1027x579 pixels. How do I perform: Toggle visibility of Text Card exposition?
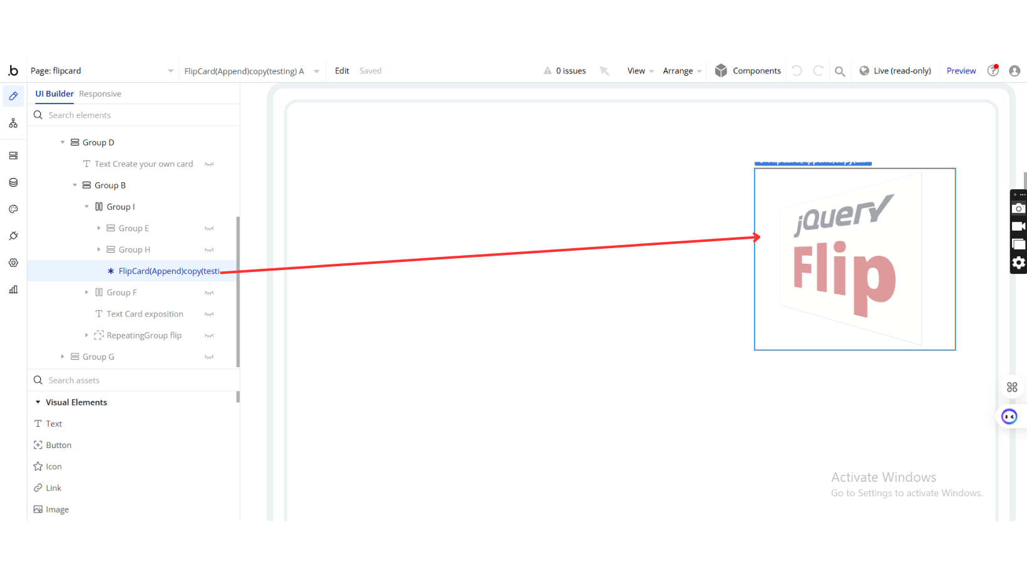[209, 314]
